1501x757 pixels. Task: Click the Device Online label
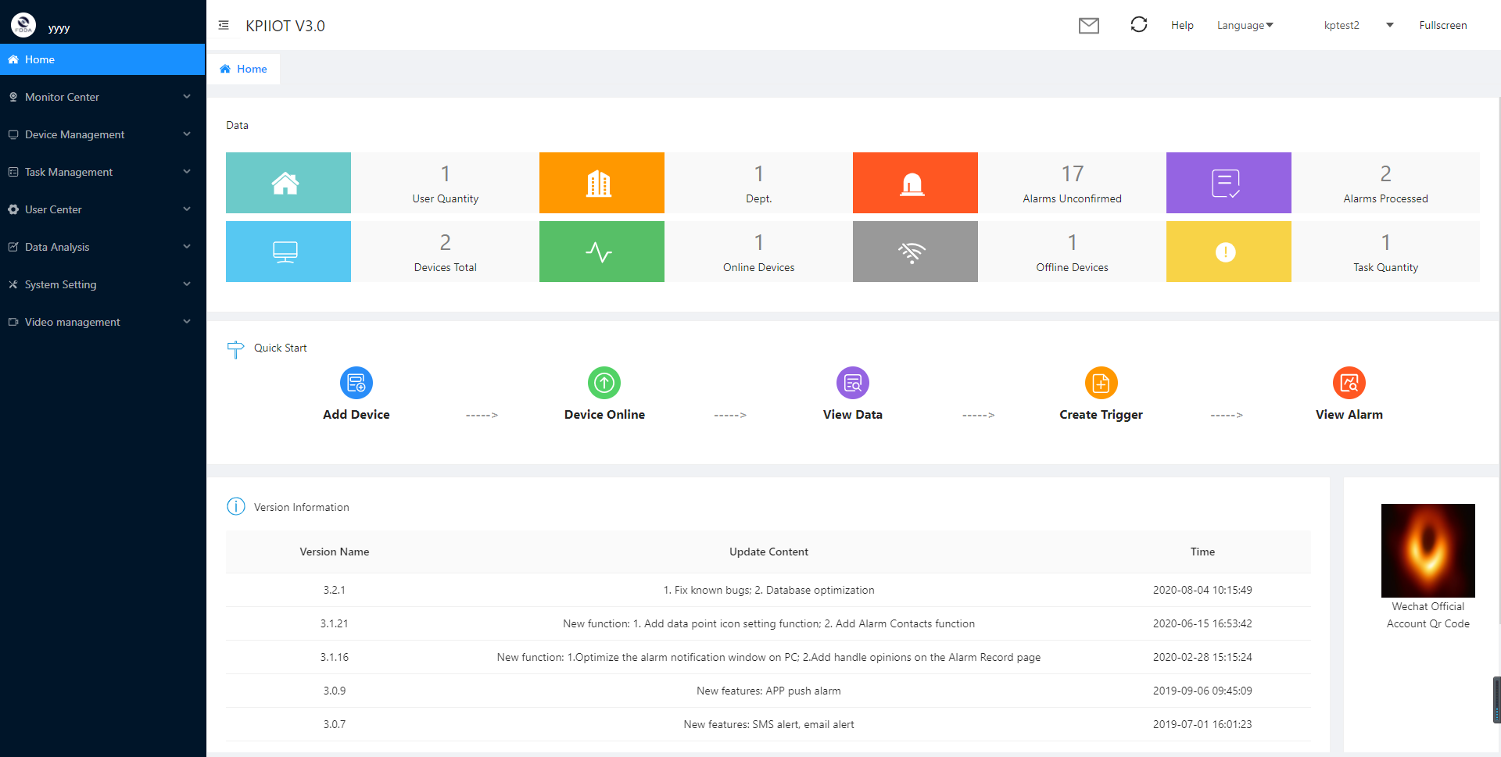604,415
